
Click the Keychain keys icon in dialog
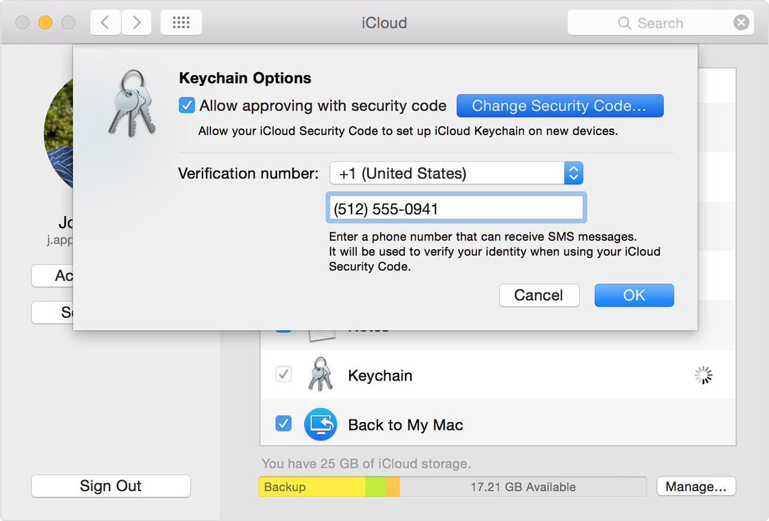[x=132, y=103]
